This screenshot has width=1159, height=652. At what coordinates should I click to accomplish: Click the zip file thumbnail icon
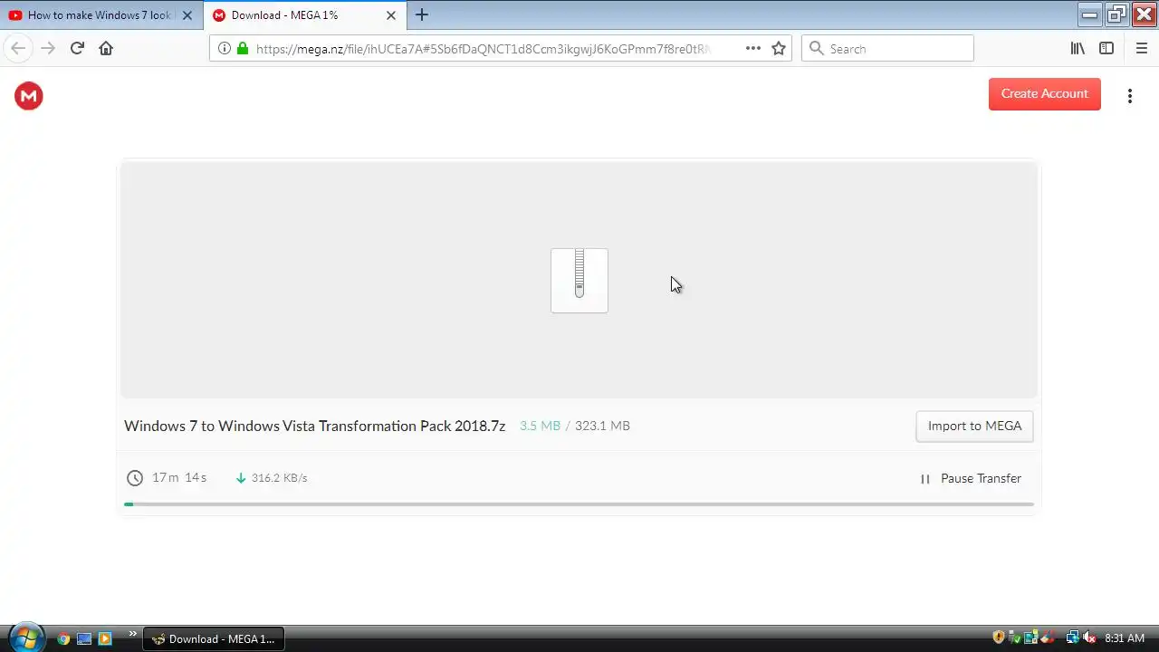point(579,281)
